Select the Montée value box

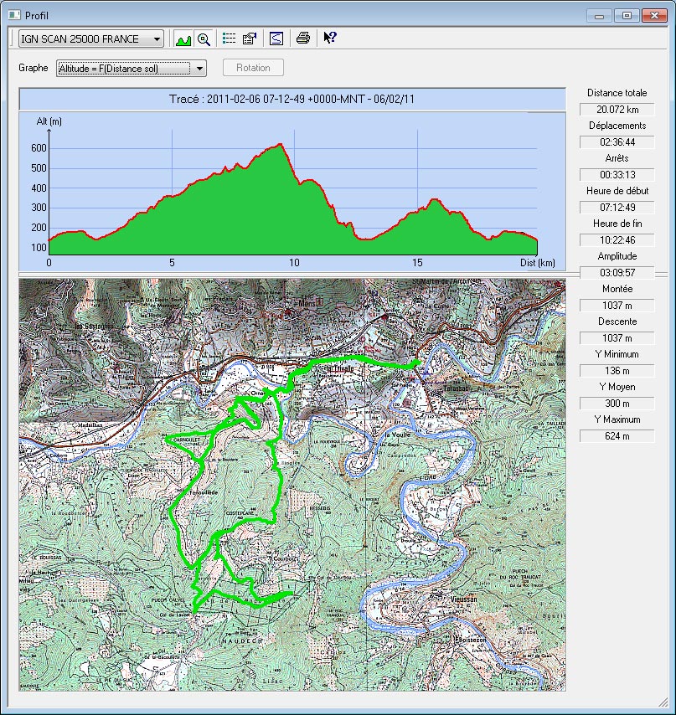tap(617, 306)
